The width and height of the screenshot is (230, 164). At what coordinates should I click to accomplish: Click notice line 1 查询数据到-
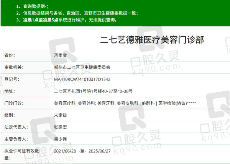[32, 6]
